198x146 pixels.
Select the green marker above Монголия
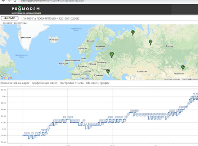coord(183,68)
